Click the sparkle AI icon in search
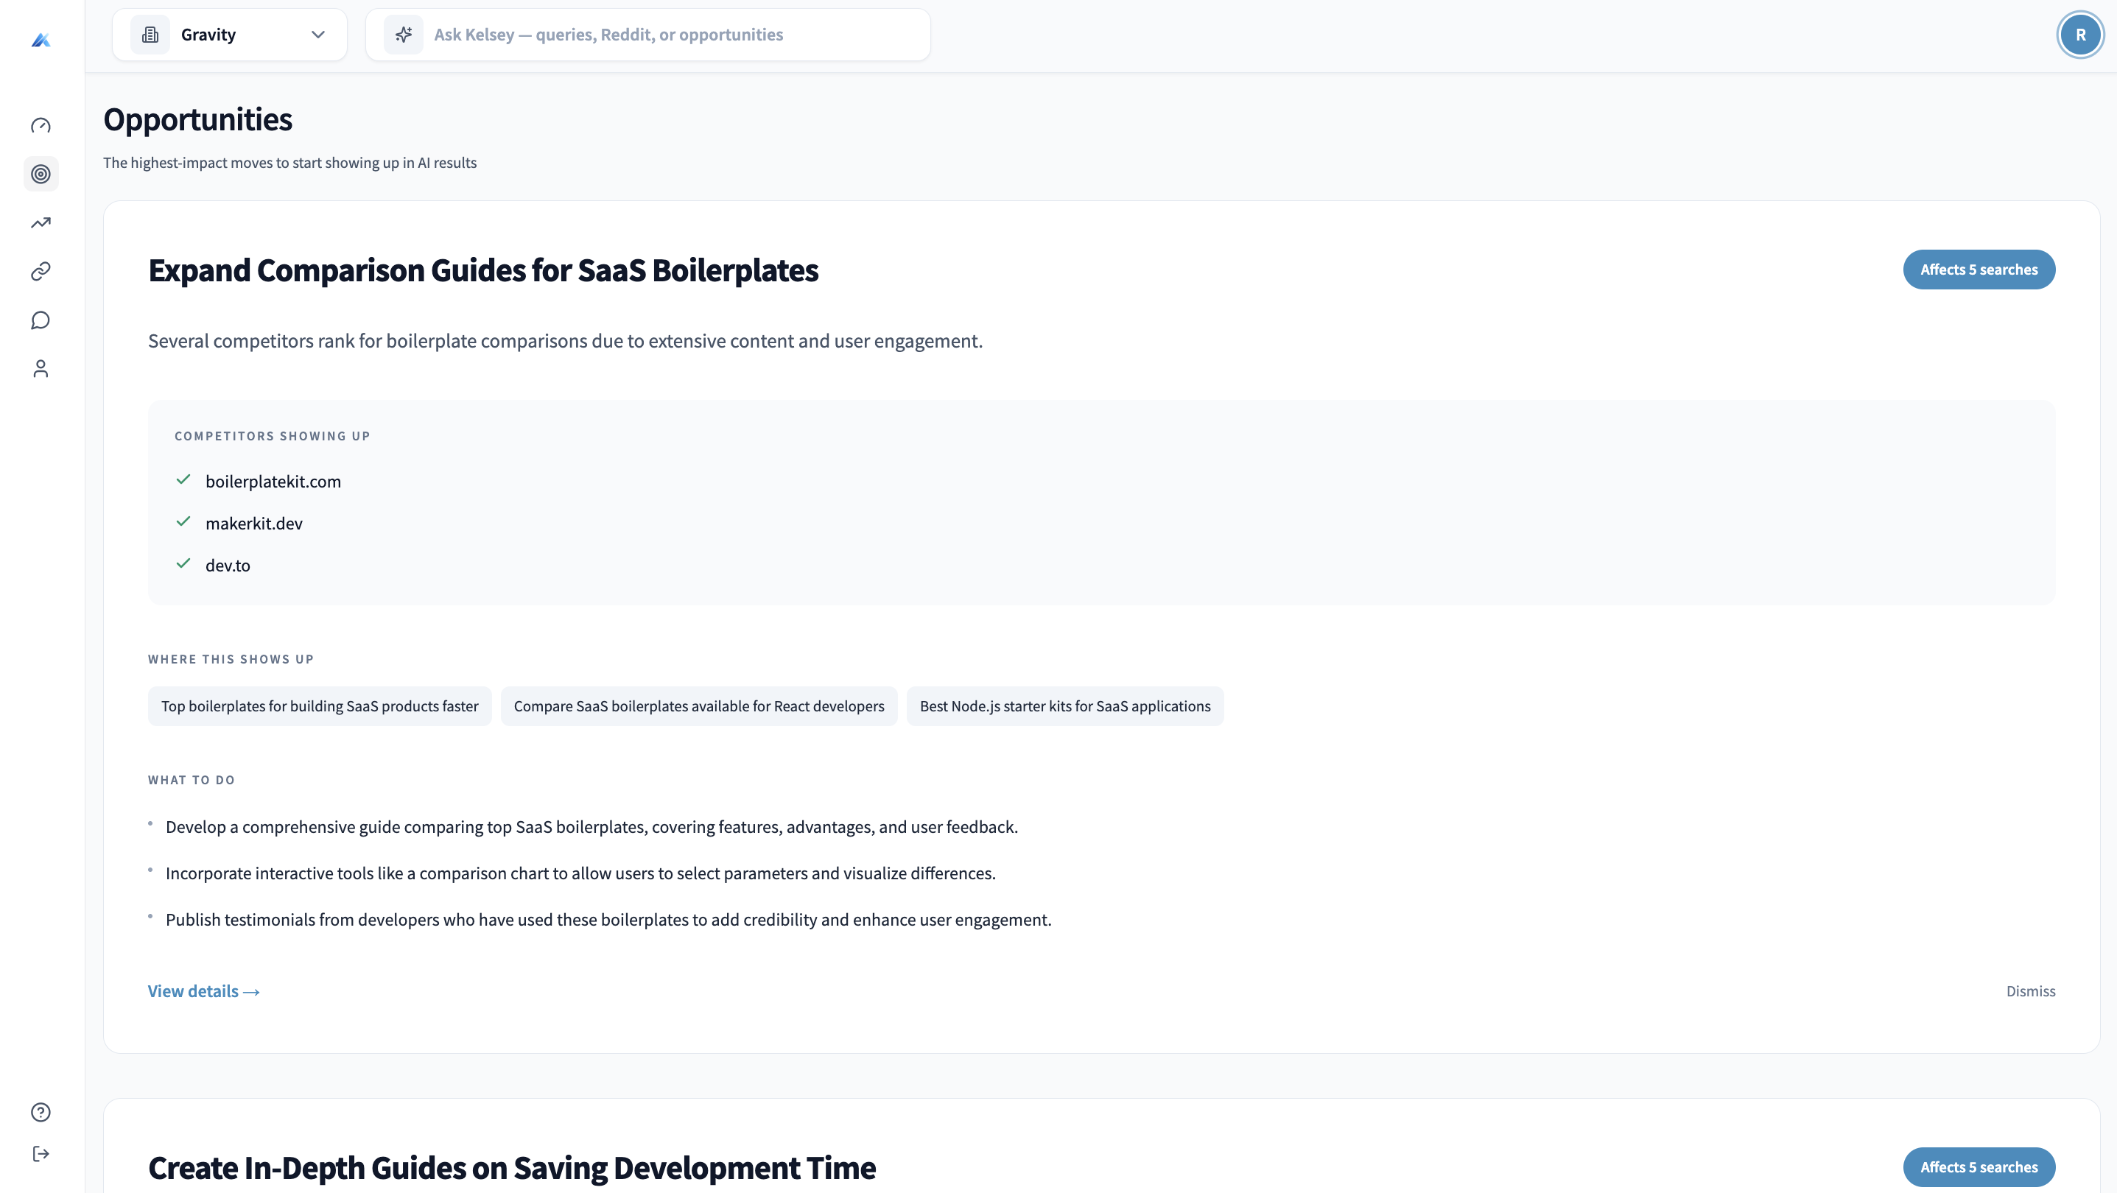2117x1193 pixels. click(404, 35)
